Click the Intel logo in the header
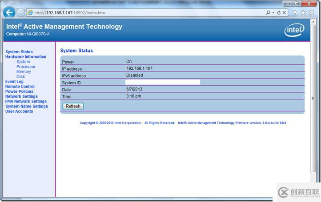Viewport: 321px width, 202px height. (x=294, y=30)
